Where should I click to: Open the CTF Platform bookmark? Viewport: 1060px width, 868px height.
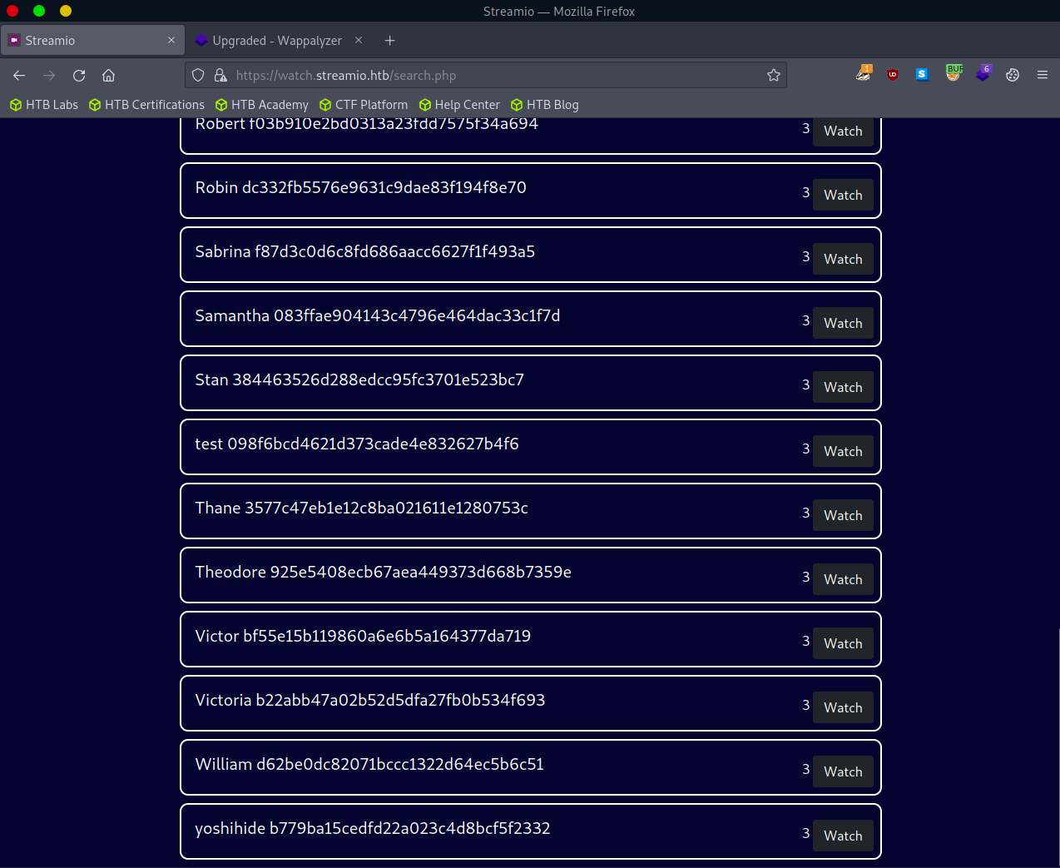pyautogui.click(x=364, y=105)
